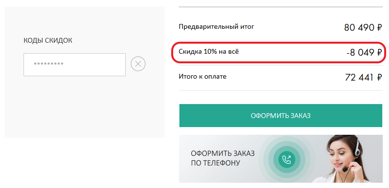Click the operator's headset microphone
This screenshot has width=389, height=188.
coord(345,170)
